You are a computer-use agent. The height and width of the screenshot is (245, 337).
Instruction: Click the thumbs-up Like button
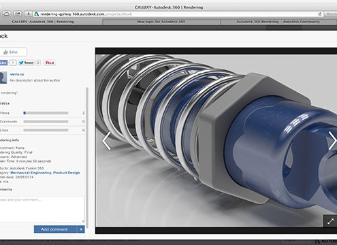(13, 52)
